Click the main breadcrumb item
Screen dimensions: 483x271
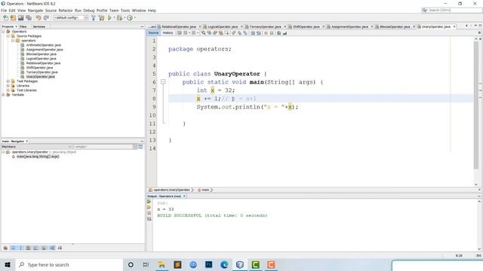[205, 190]
